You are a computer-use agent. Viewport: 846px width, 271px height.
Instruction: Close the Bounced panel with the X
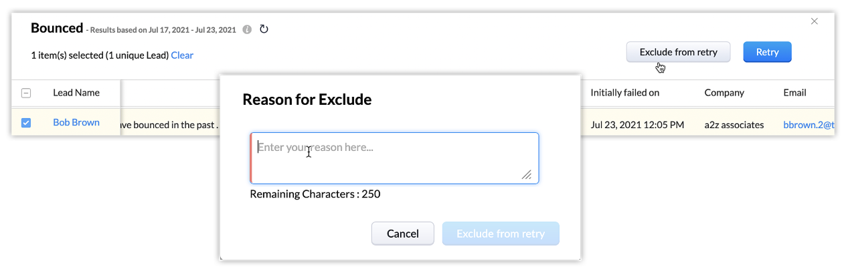(x=815, y=21)
